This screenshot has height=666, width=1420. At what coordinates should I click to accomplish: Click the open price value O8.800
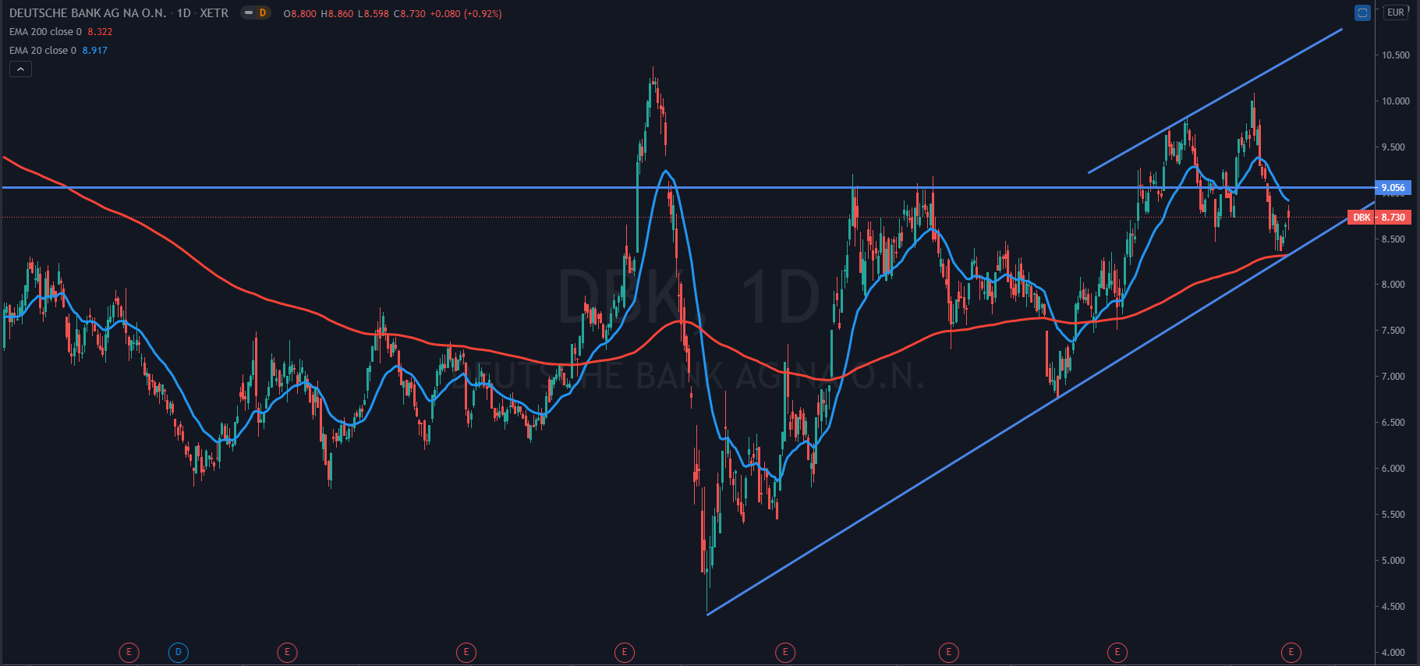point(300,14)
